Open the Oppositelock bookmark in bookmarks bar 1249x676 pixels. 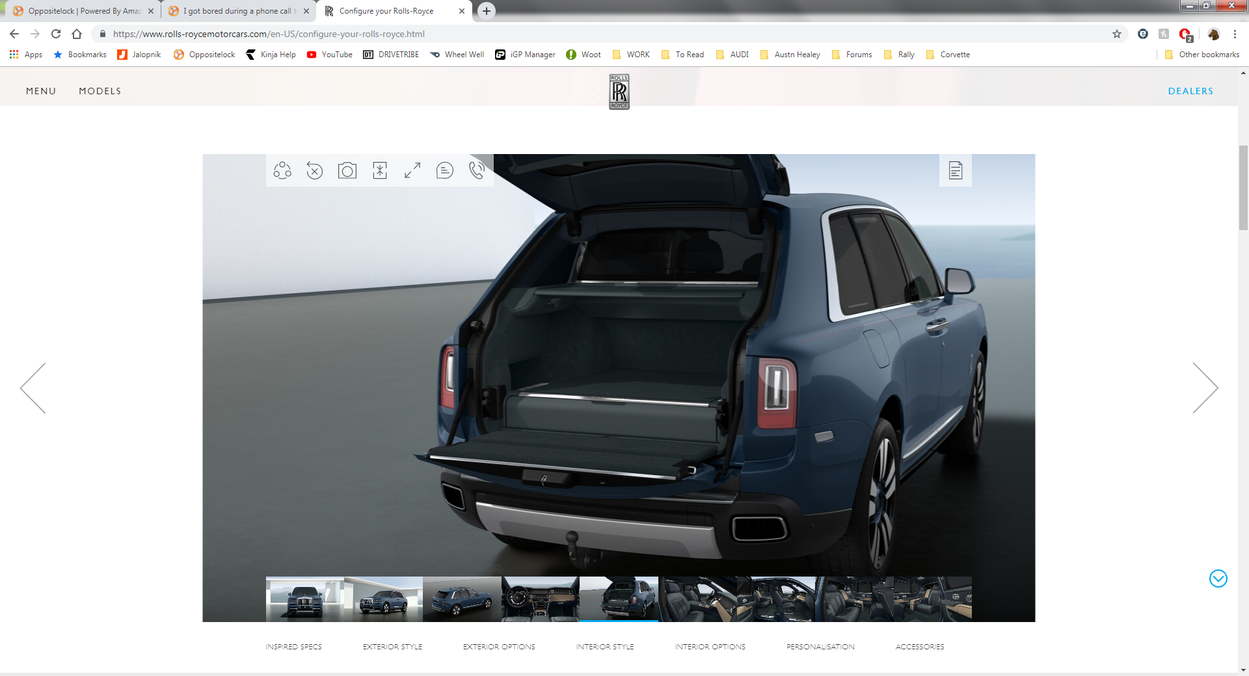(204, 55)
